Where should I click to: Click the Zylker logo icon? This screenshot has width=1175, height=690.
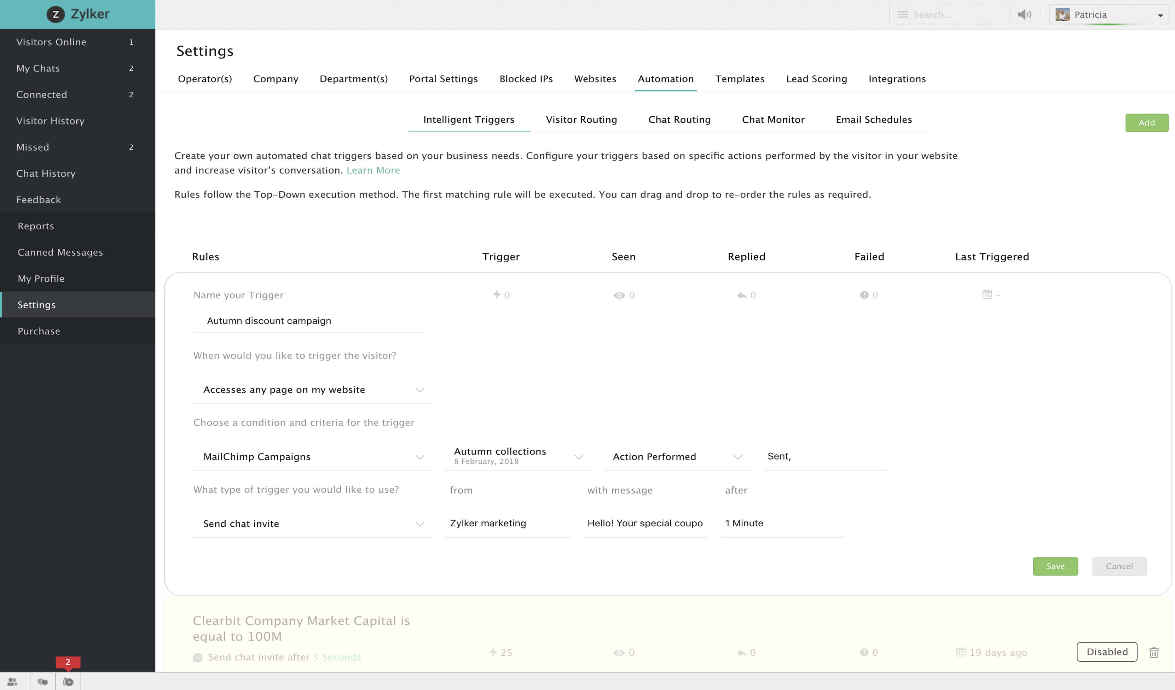click(56, 14)
